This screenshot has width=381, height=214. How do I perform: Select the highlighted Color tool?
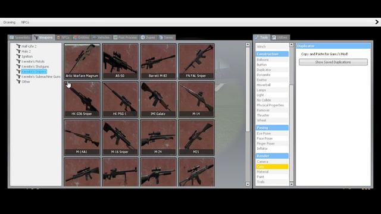(x=272, y=166)
